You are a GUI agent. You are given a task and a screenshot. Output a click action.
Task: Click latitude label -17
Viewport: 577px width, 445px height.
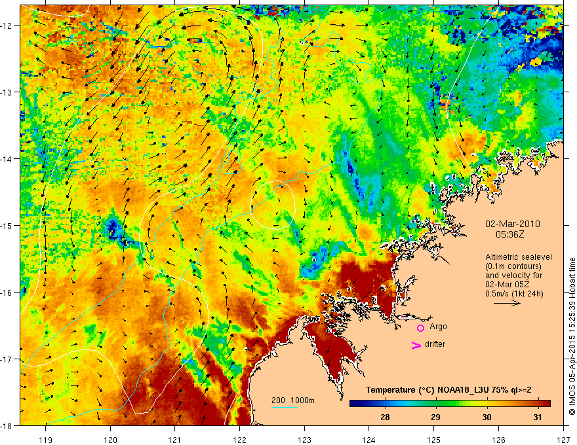point(7,359)
